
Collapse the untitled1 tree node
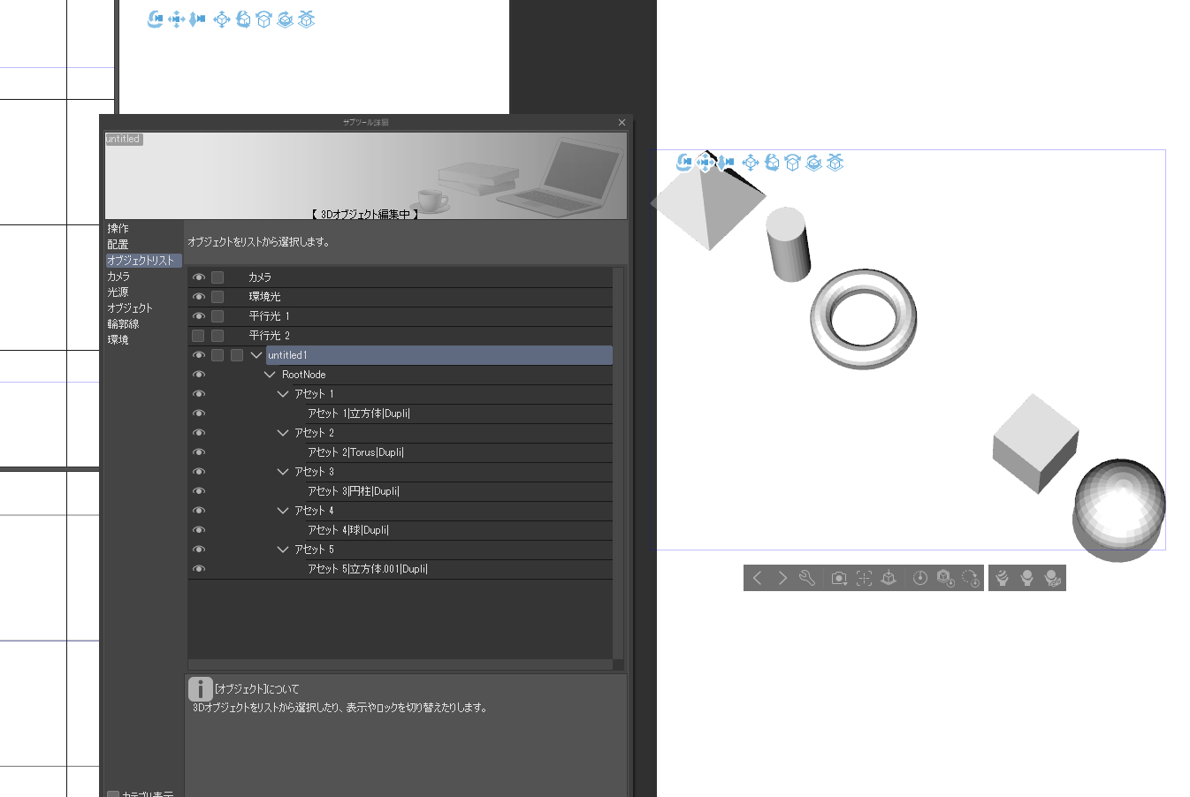tap(256, 355)
